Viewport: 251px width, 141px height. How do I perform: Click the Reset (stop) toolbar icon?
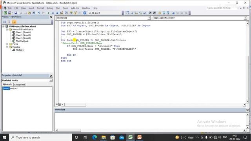(x=57, y=13)
